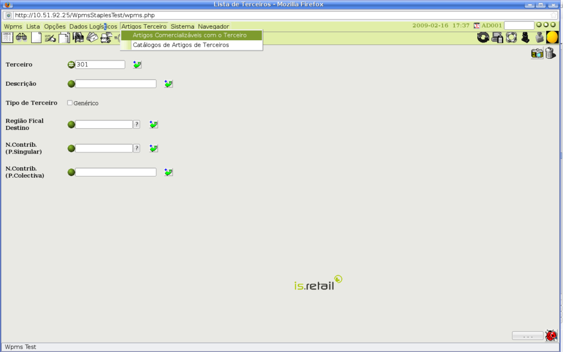This screenshot has height=352, width=563.
Task: Click the third small round indicator top right
Action: (553, 25)
